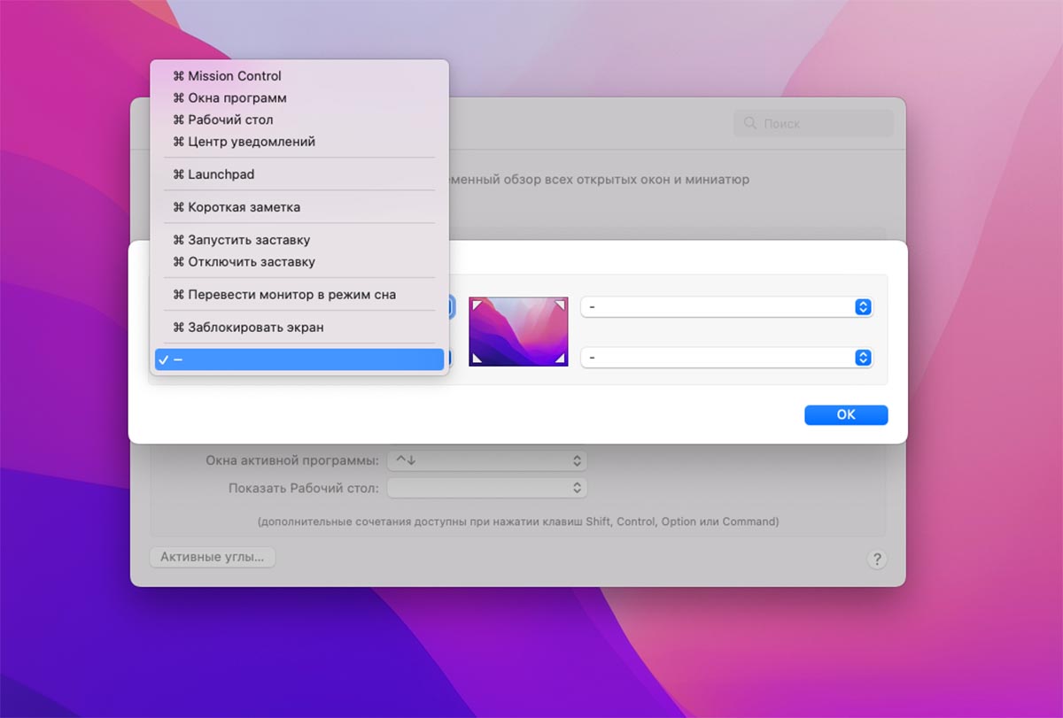Click the OK button
The height and width of the screenshot is (718, 1063).
point(845,415)
